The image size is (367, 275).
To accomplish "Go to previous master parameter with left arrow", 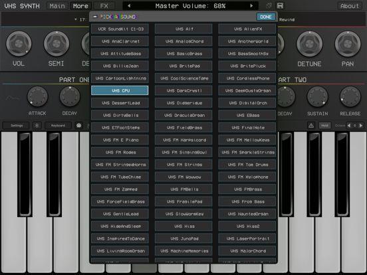I will 129,5.
